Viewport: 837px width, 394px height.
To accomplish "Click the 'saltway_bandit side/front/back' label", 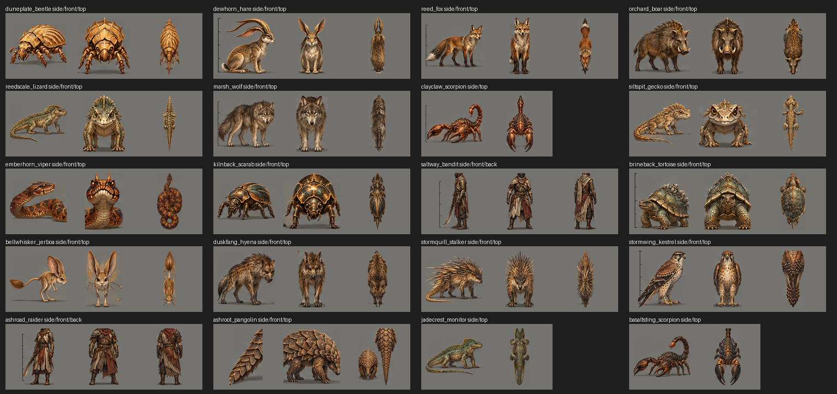I will tap(459, 164).
